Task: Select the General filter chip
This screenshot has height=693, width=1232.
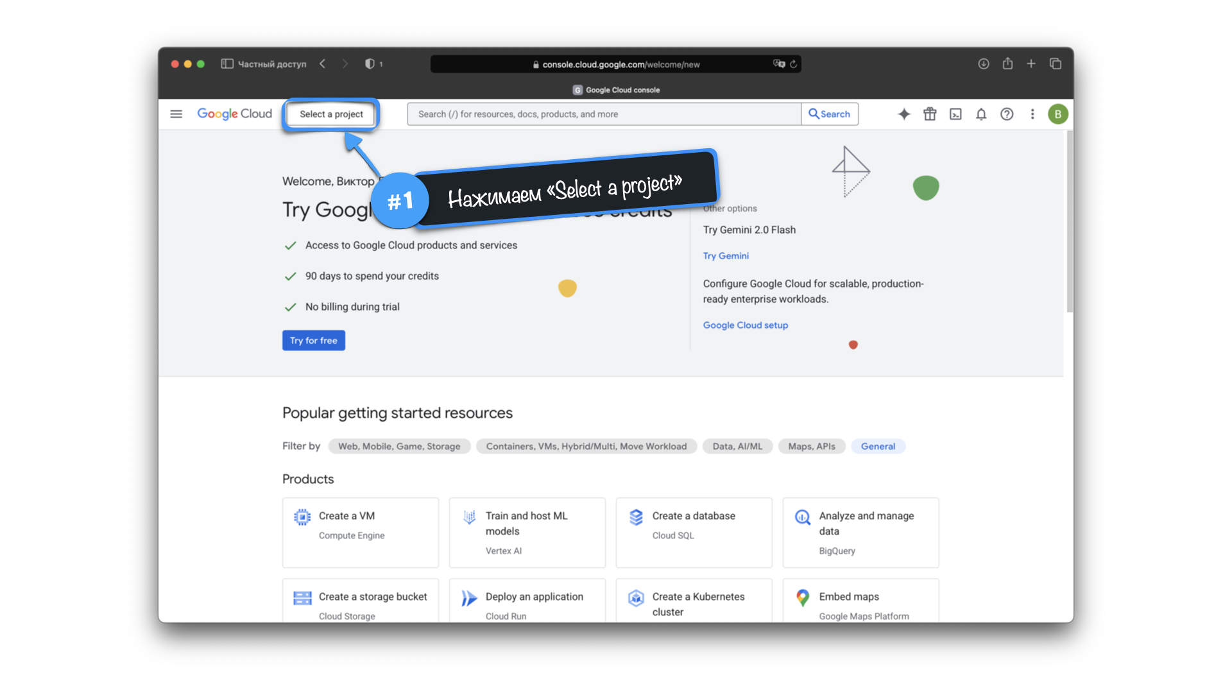Action: tap(878, 446)
